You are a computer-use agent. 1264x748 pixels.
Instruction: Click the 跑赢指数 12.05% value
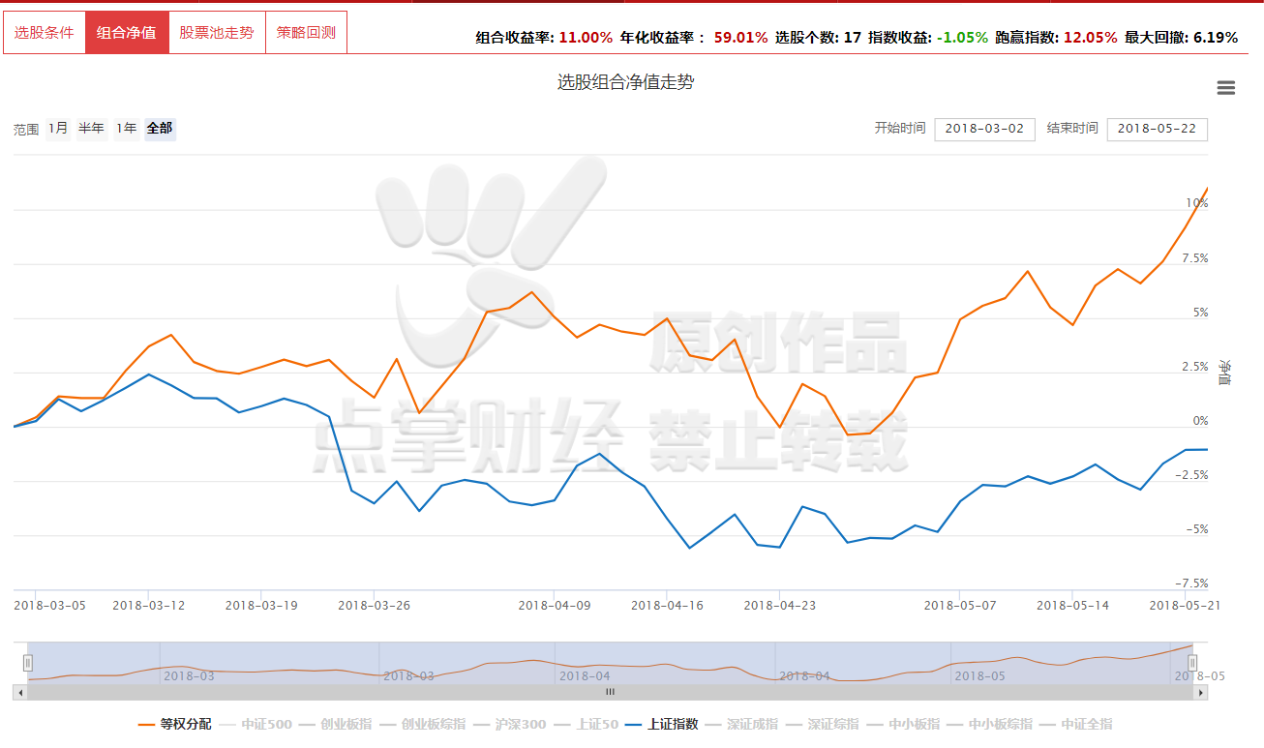[x=1090, y=38]
